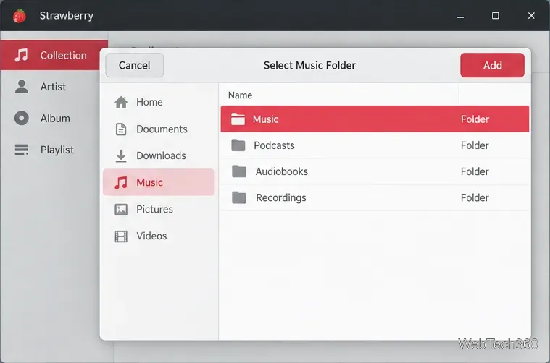The image size is (550, 363).
Task: Click the Downloads arrow icon
Action: point(121,156)
